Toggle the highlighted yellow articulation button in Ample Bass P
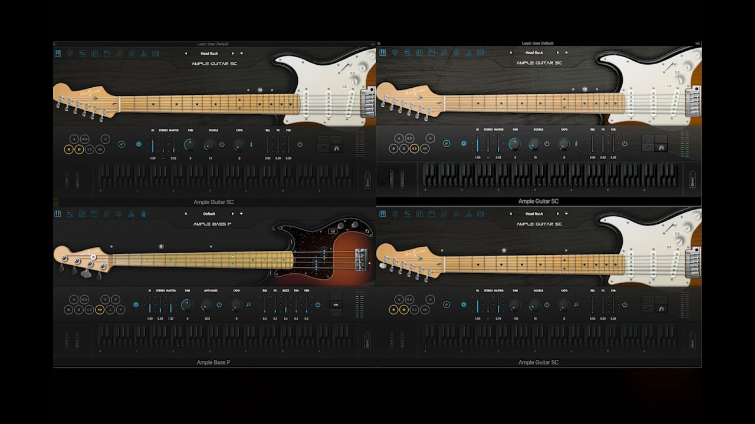The width and height of the screenshot is (755, 424). pos(100,310)
